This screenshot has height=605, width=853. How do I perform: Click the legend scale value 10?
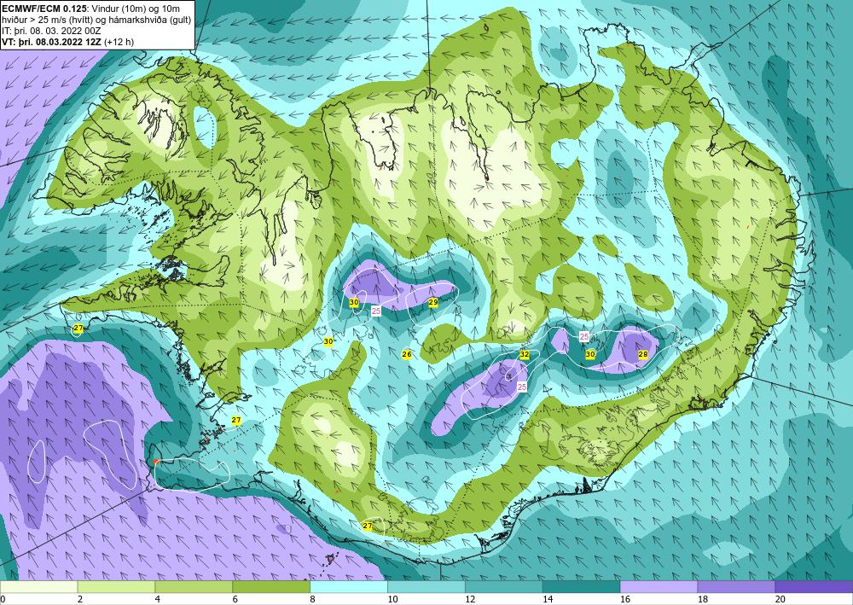tap(392, 600)
